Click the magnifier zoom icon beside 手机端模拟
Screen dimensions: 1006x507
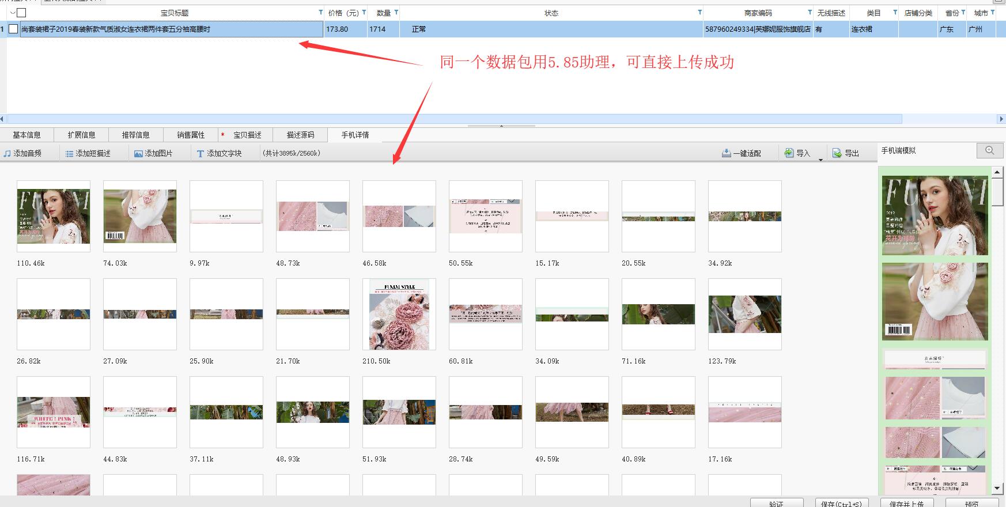click(990, 150)
